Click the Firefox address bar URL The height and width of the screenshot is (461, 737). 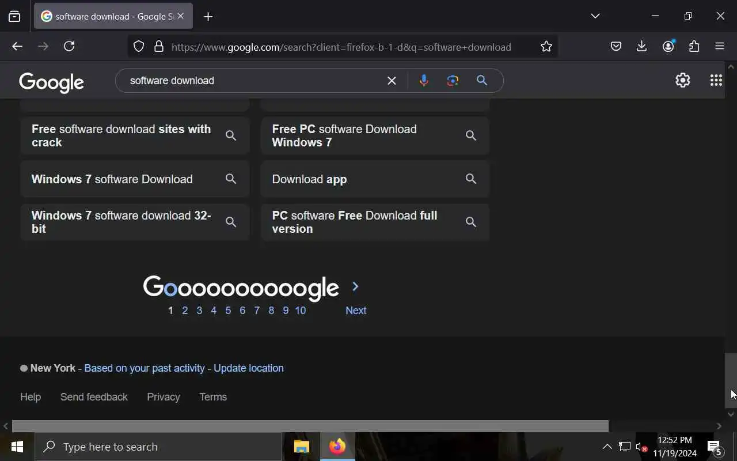[341, 47]
